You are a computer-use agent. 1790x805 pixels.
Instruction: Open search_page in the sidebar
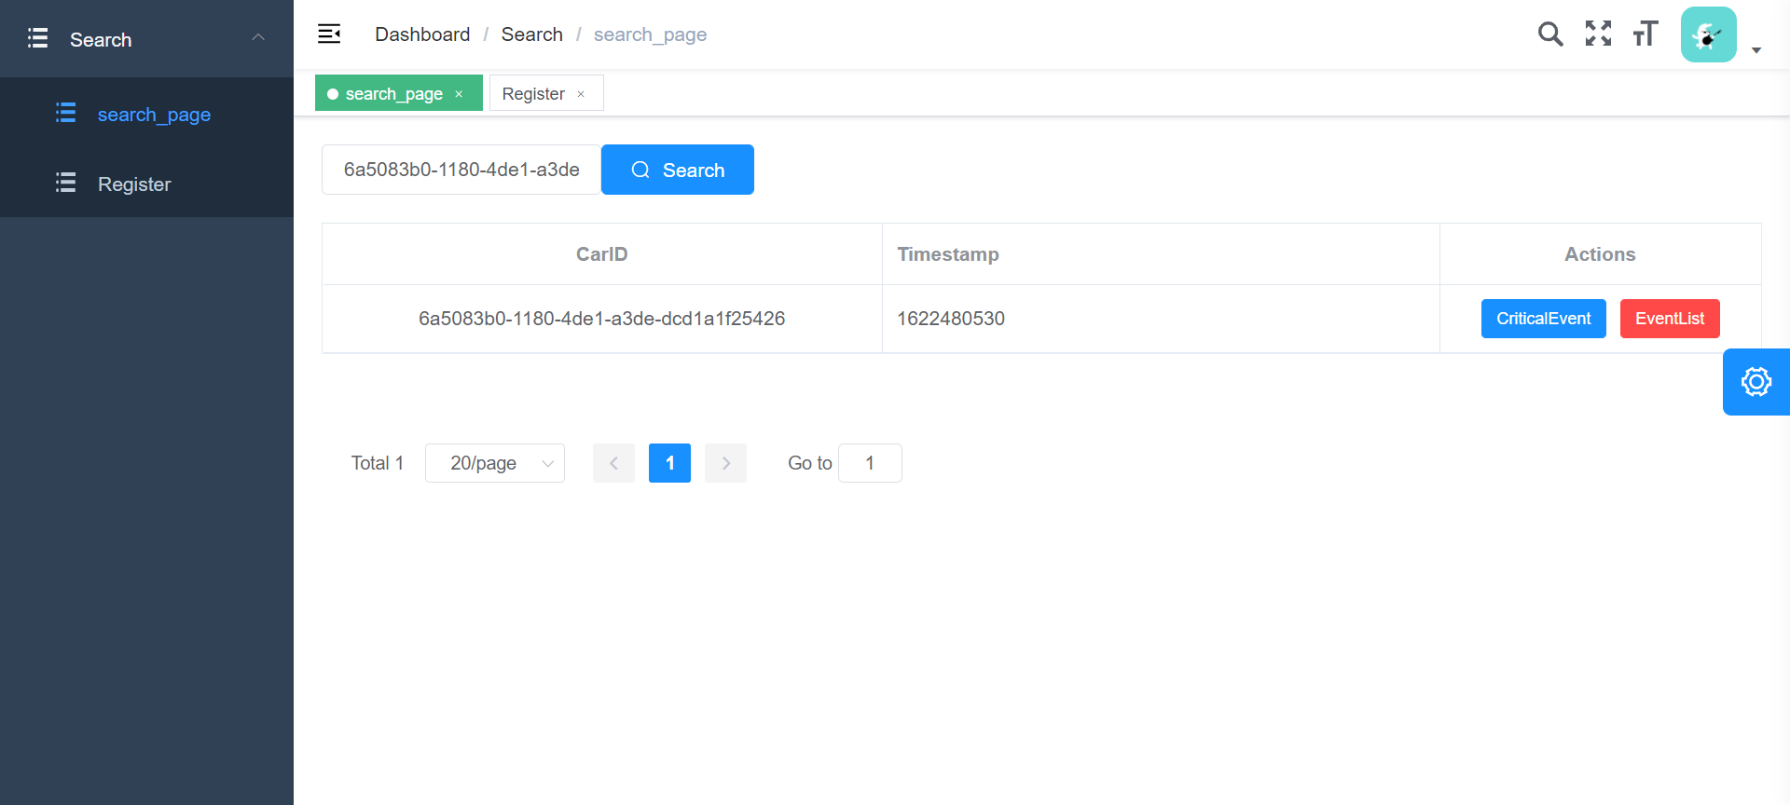(146, 115)
